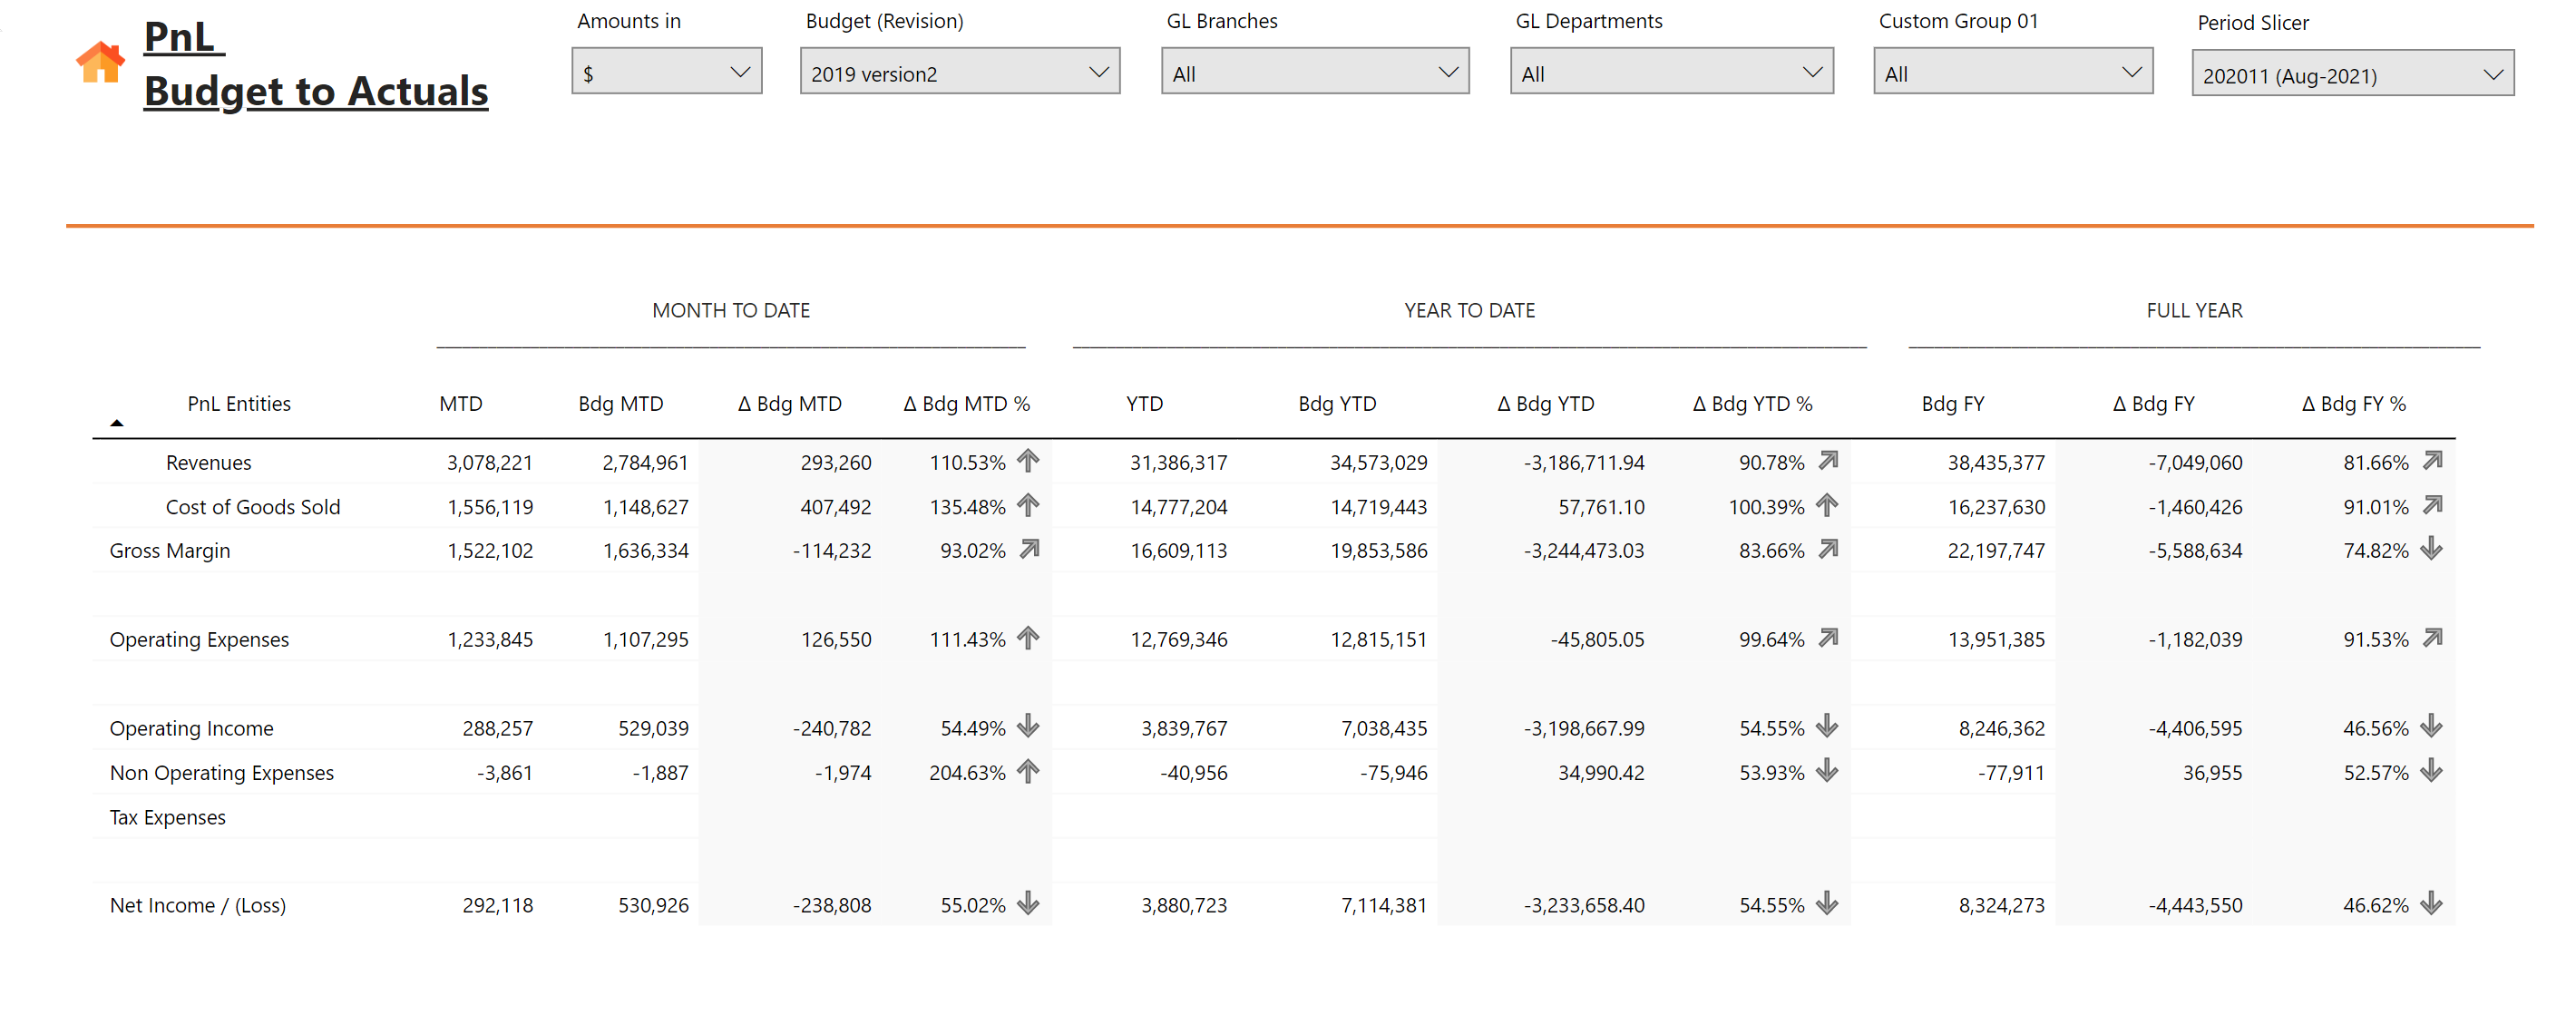Click the FULL YEAR section heading
2576x1034 pixels.
point(2194,310)
